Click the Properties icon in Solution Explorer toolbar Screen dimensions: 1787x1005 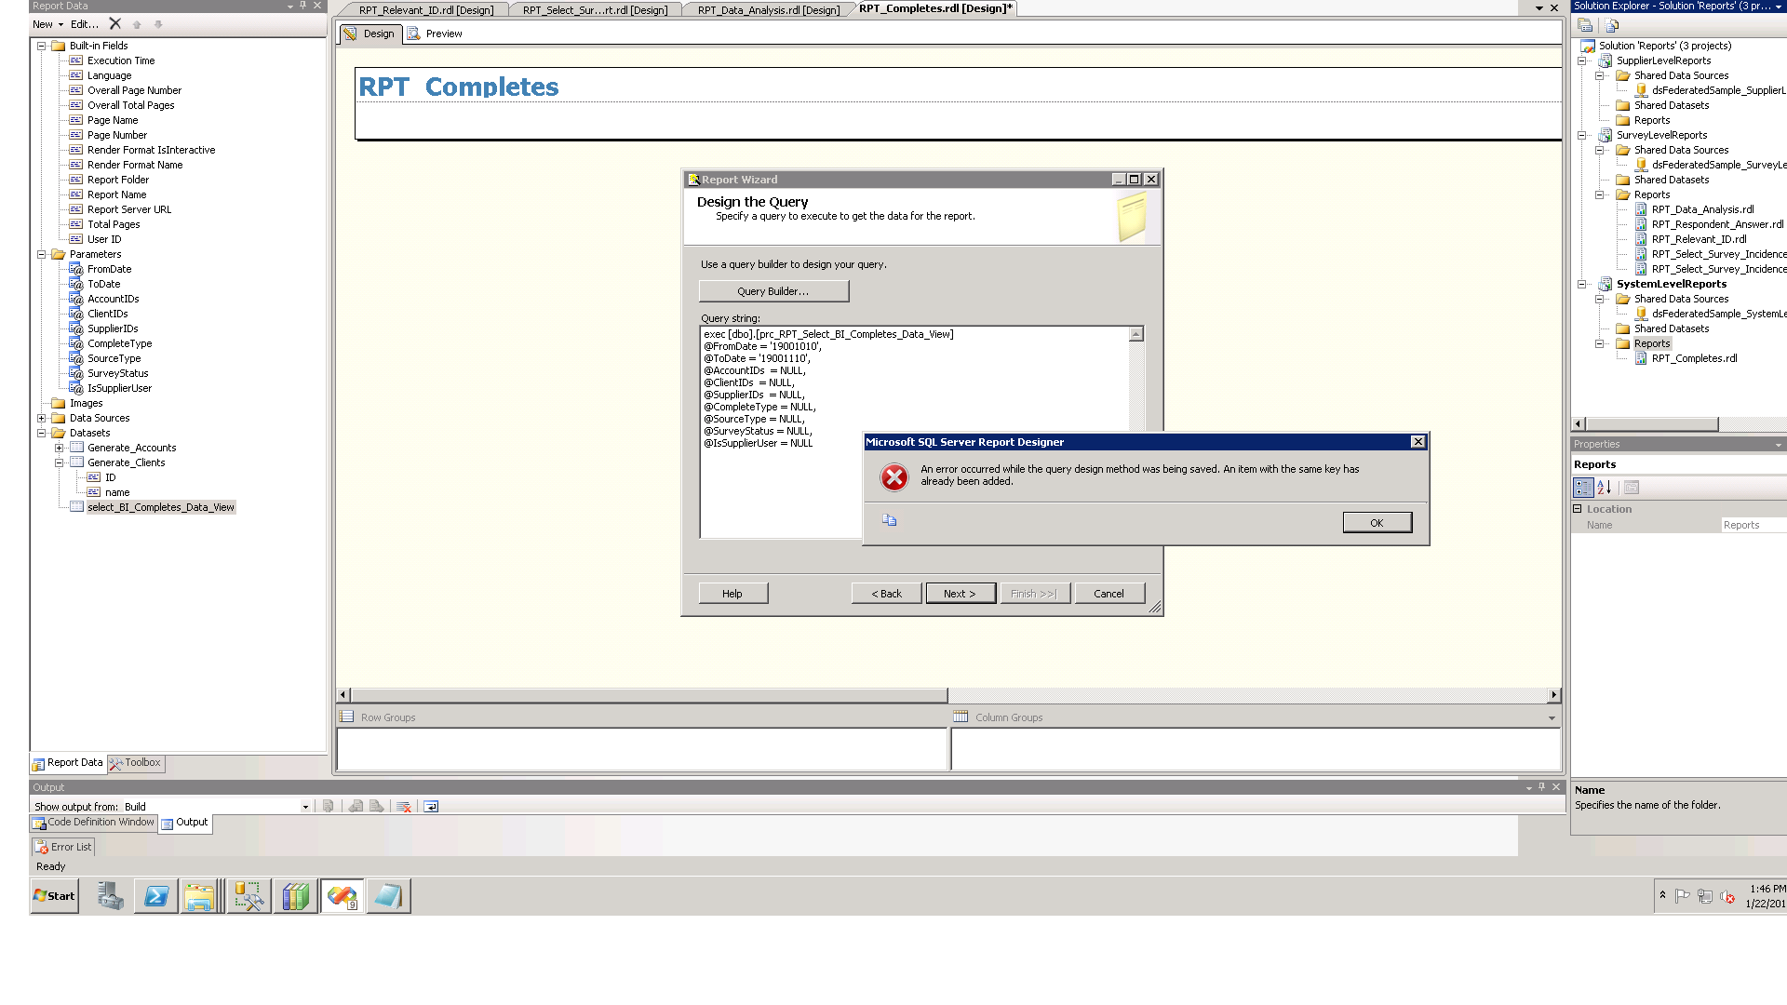[1585, 25]
